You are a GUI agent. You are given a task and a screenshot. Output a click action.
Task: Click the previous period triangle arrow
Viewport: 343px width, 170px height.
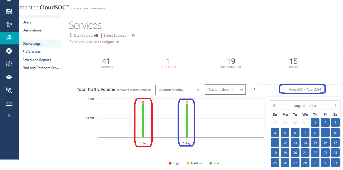click(x=254, y=89)
